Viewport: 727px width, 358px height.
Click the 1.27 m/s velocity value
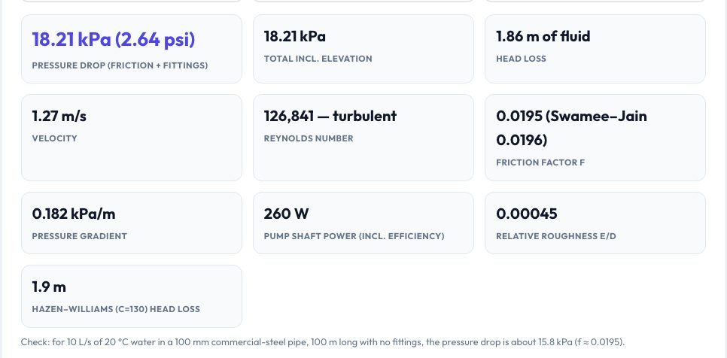tap(59, 117)
